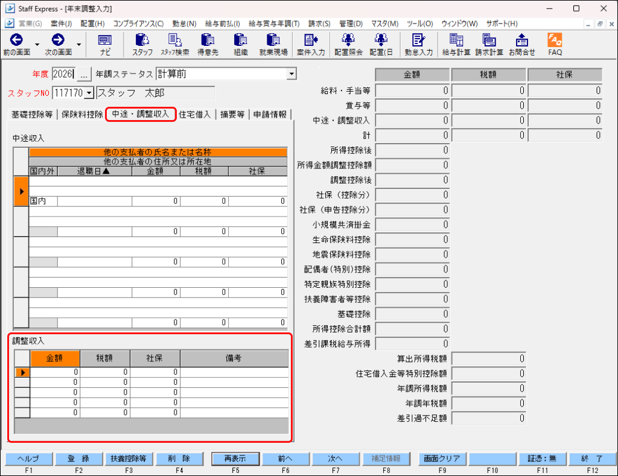
Task: Select the 金額 header in 調整収入 grid
Action: [x=55, y=358]
